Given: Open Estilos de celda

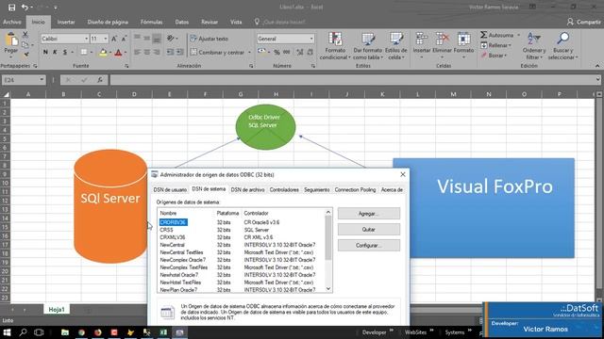Looking at the screenshot, I should (x=396, y=46).
